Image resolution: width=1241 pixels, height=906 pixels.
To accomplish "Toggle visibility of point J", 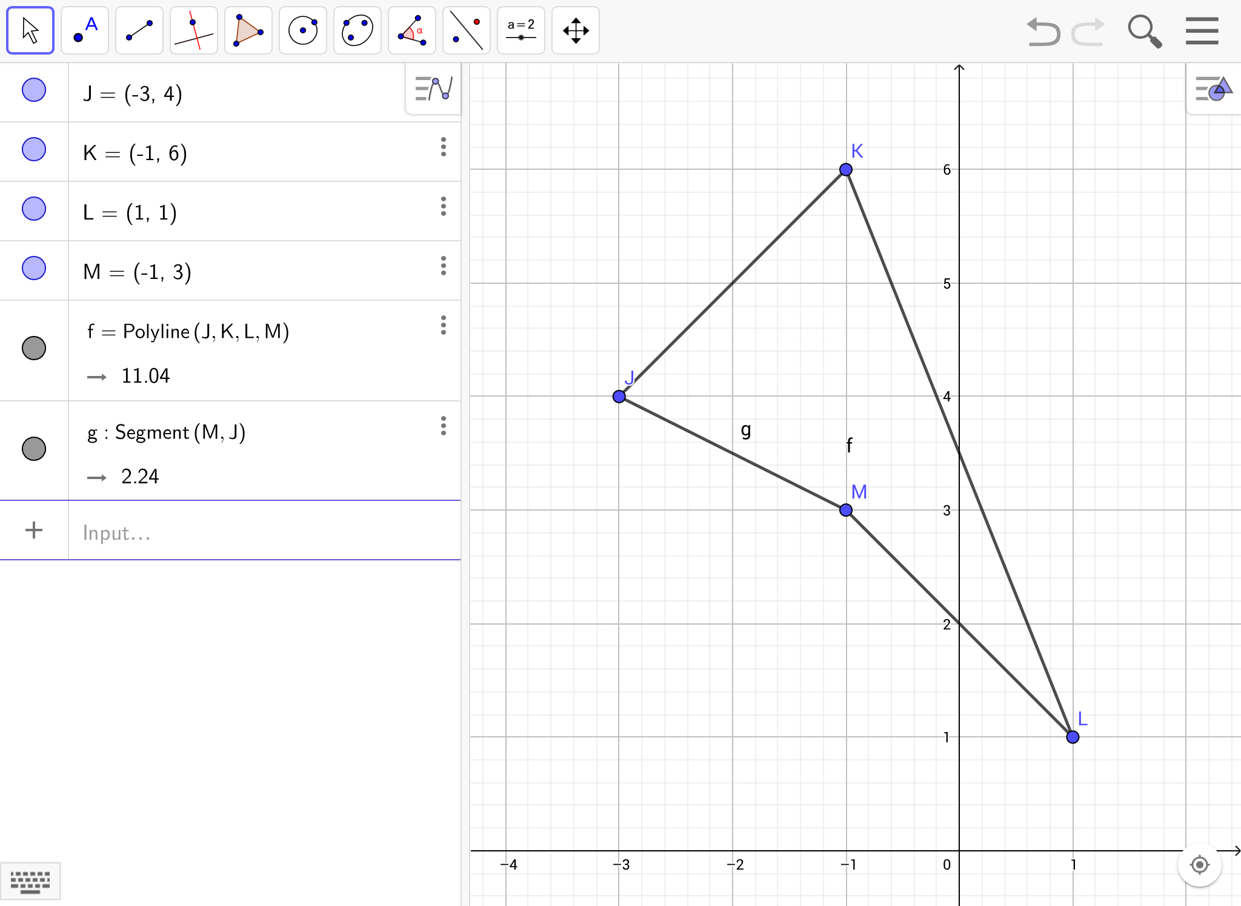I will [x=34, y=90].
